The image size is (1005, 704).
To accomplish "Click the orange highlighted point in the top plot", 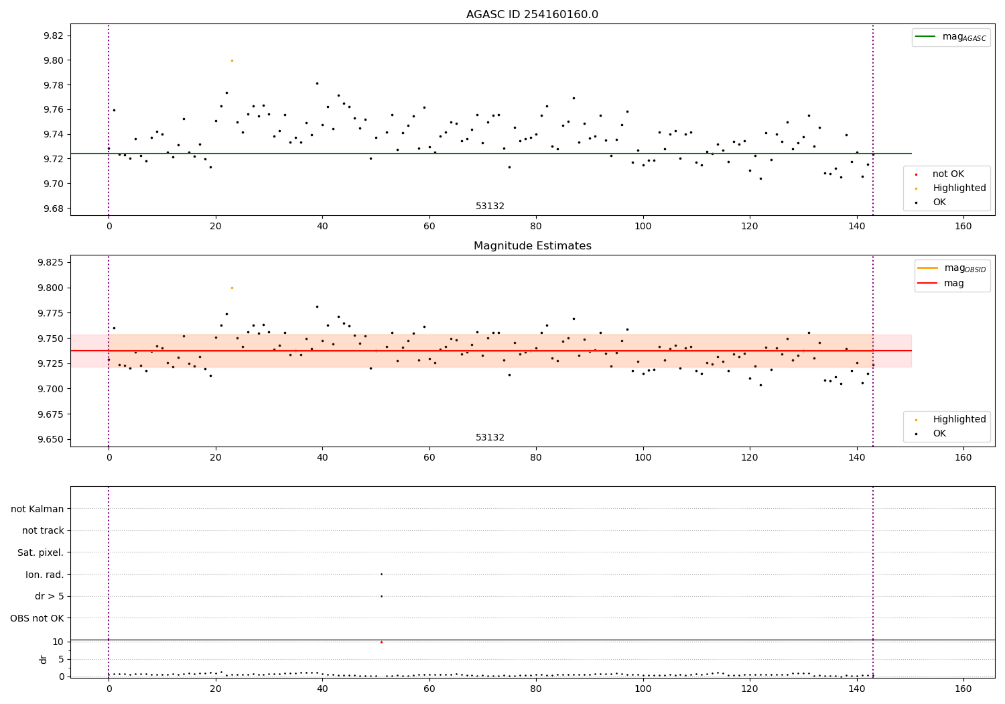I will (x=232, y=60).
